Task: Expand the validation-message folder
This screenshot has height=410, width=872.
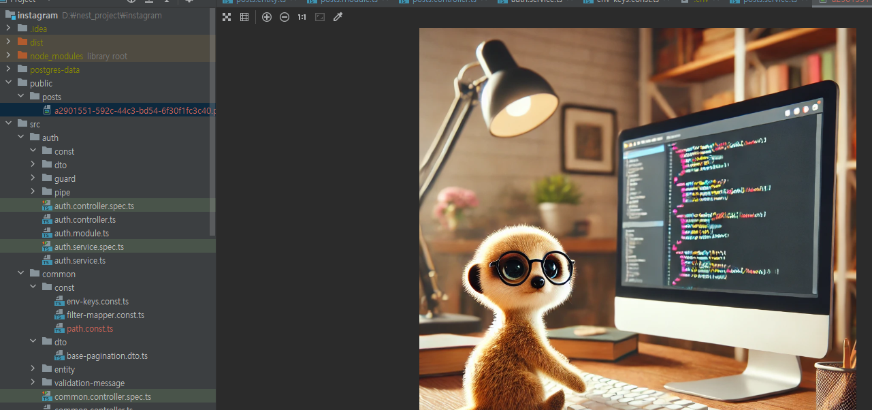Action: [33, 383]
